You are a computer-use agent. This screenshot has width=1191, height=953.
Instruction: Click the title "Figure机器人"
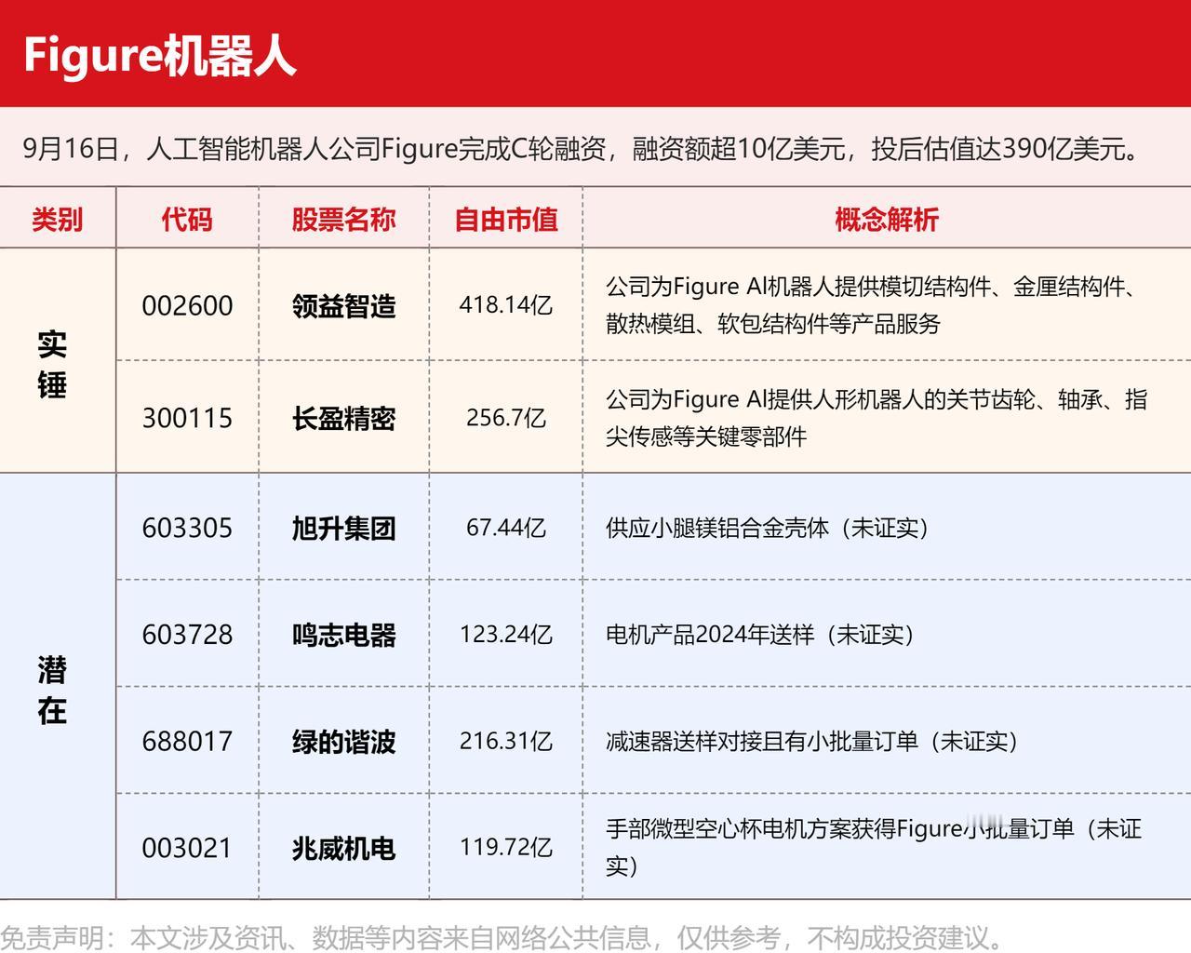coord(159,55)
